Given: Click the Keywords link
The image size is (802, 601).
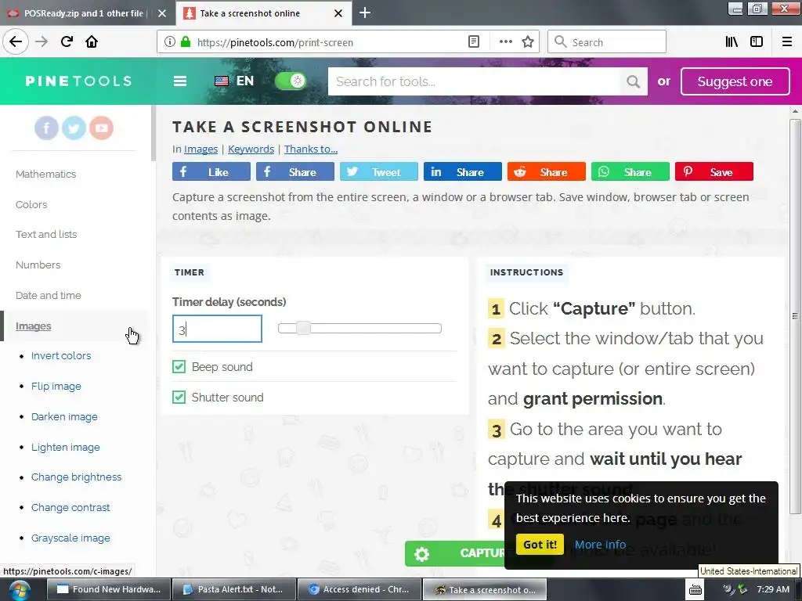Looking at the screenshot, I should tap(251, 149).
